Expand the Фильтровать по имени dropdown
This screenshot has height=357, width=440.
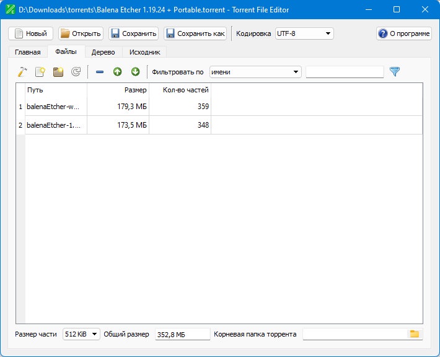pyautogui.click(x=255, y=72)
